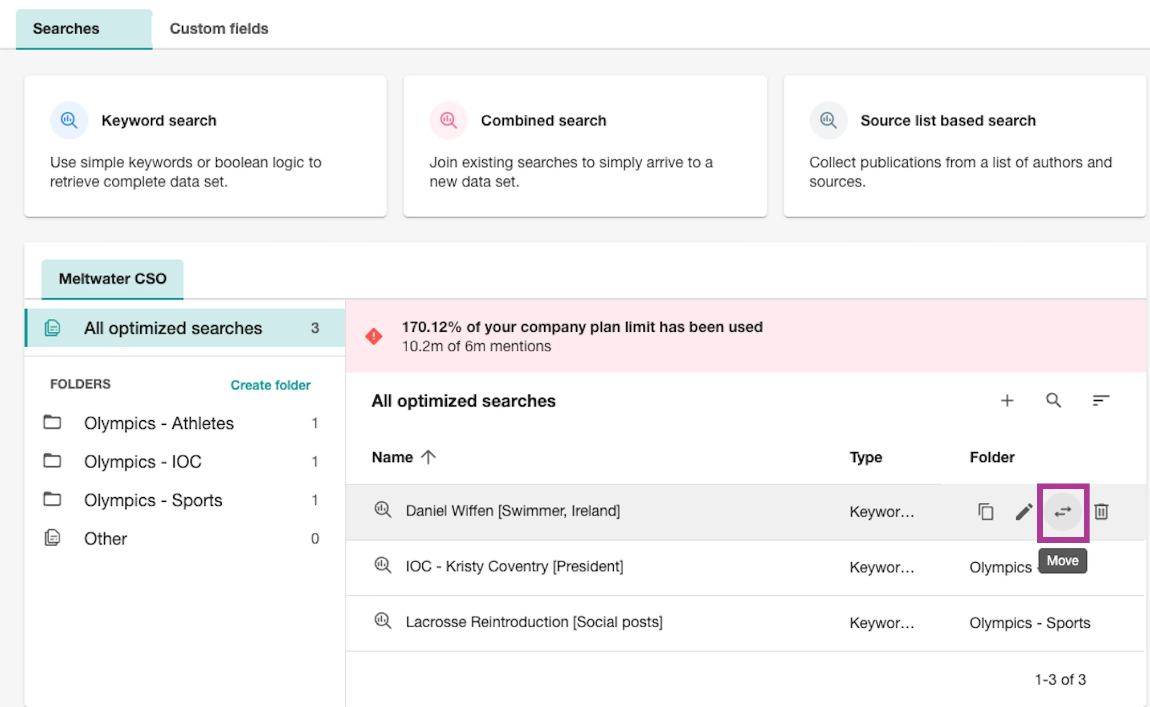Select the Meltwater CSO tab
Viewport: 1150px width, 707px height.
112,279
